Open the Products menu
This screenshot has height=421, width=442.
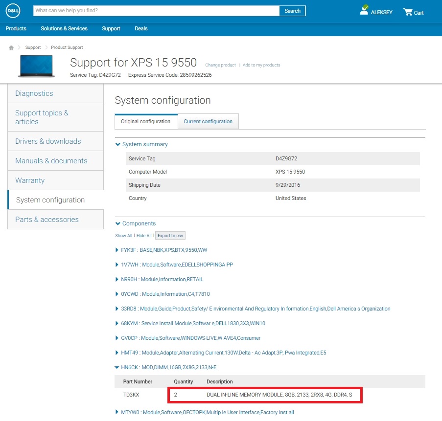tap(16, 28)
